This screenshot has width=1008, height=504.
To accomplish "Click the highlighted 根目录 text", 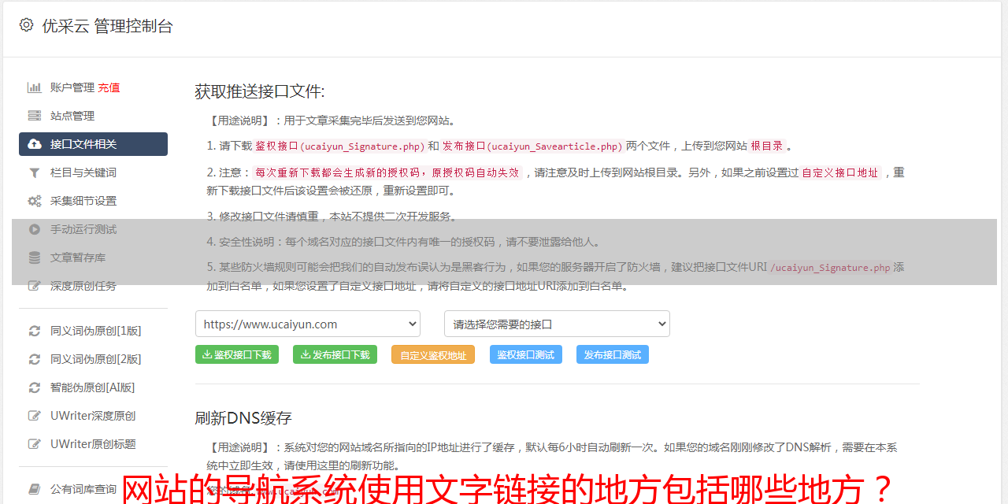I will [x=767, y=146].
